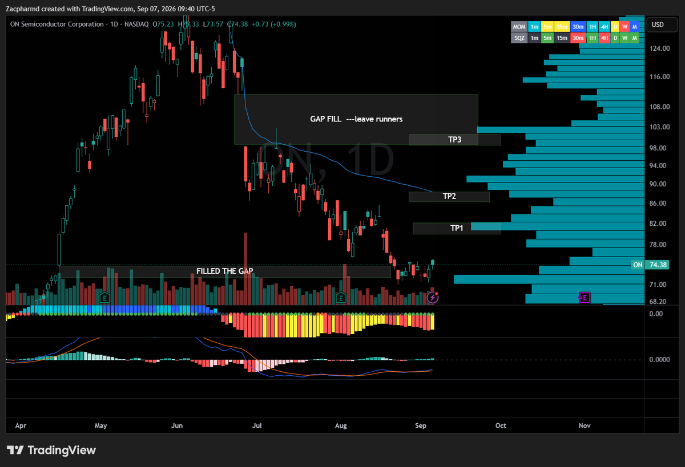Viewport: 685px width, 467px height.
Task: Click the squeeze indicator 0.00 scale value
Action: (655, 314)
